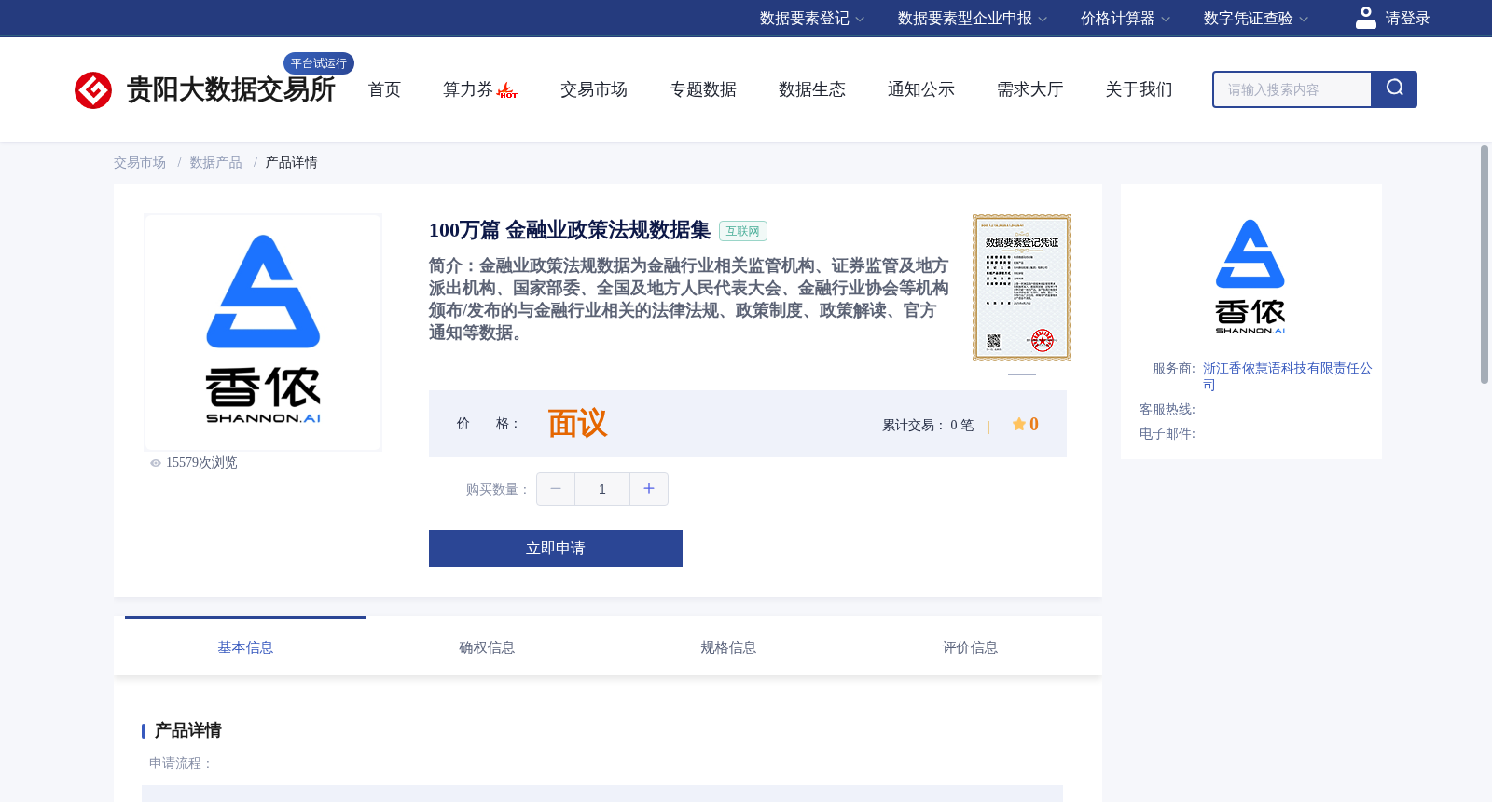Expand the 数据要素登记 dropdown
Screen dimensions: 1492x802
(x=812, y=19)
